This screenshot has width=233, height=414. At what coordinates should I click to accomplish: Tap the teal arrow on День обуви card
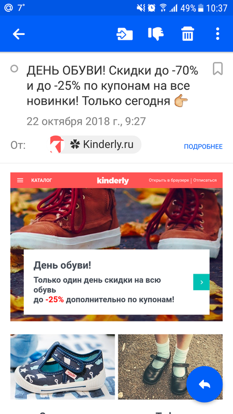coord(201,282)
